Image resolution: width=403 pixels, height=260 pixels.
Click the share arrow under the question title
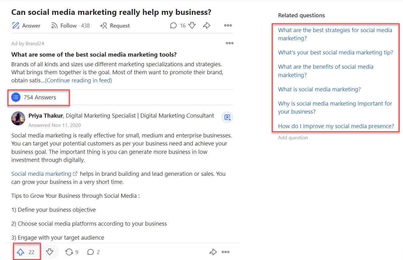click(x=206, y=26)
